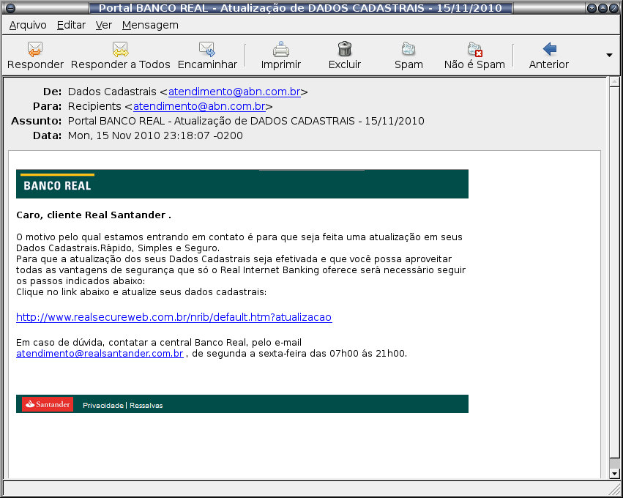623x498 pixels.
Task: Click the greeting Caro, cliente Real Santander
Action: 94,215
